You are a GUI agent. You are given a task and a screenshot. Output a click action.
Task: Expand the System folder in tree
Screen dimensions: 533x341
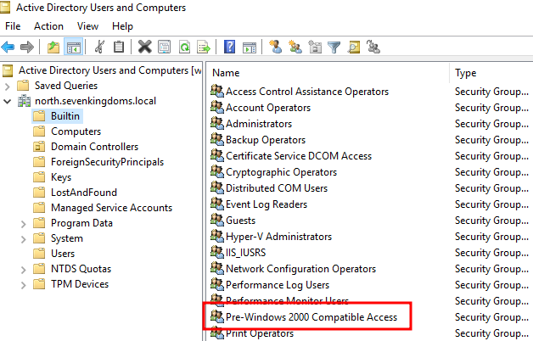(x=24, y=238)
